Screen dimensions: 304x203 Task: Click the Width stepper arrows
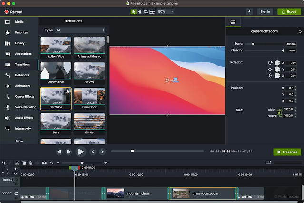click(295, 109)
